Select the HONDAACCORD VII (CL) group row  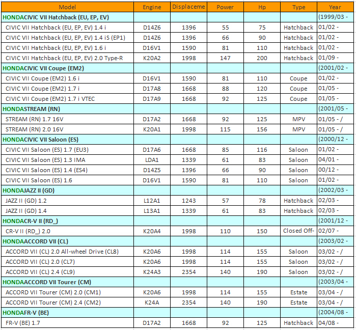(177, 241)
